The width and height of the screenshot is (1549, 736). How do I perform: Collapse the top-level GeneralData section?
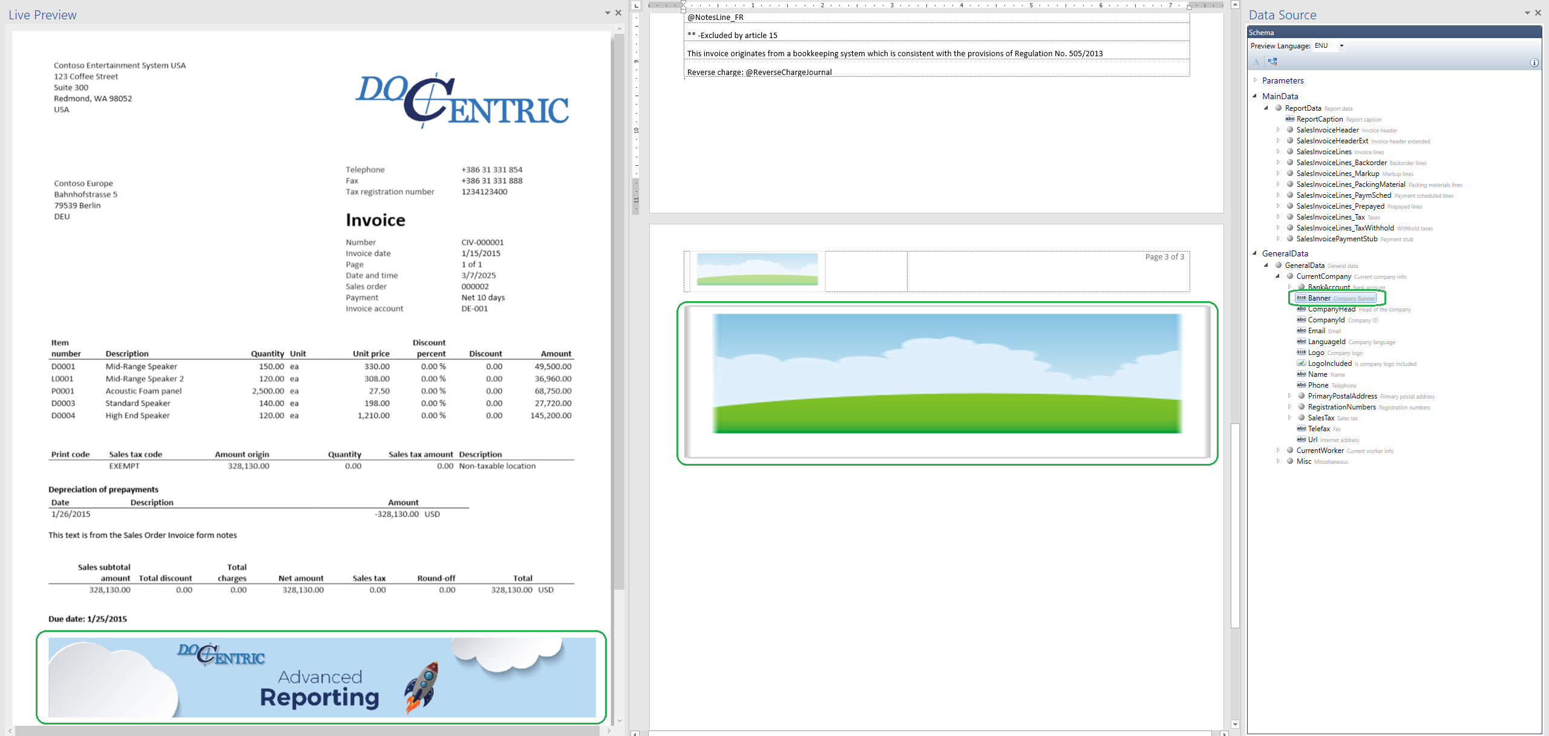1256,253
